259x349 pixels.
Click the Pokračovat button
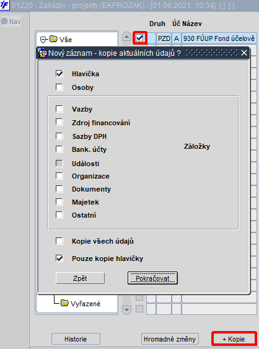152,278
